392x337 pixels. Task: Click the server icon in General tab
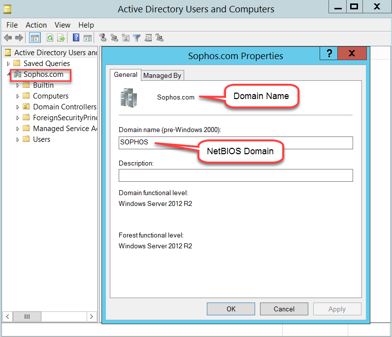coord(129,98)
